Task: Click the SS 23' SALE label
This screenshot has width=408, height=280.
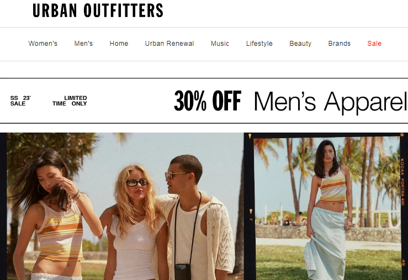Action: pos(20,101)
